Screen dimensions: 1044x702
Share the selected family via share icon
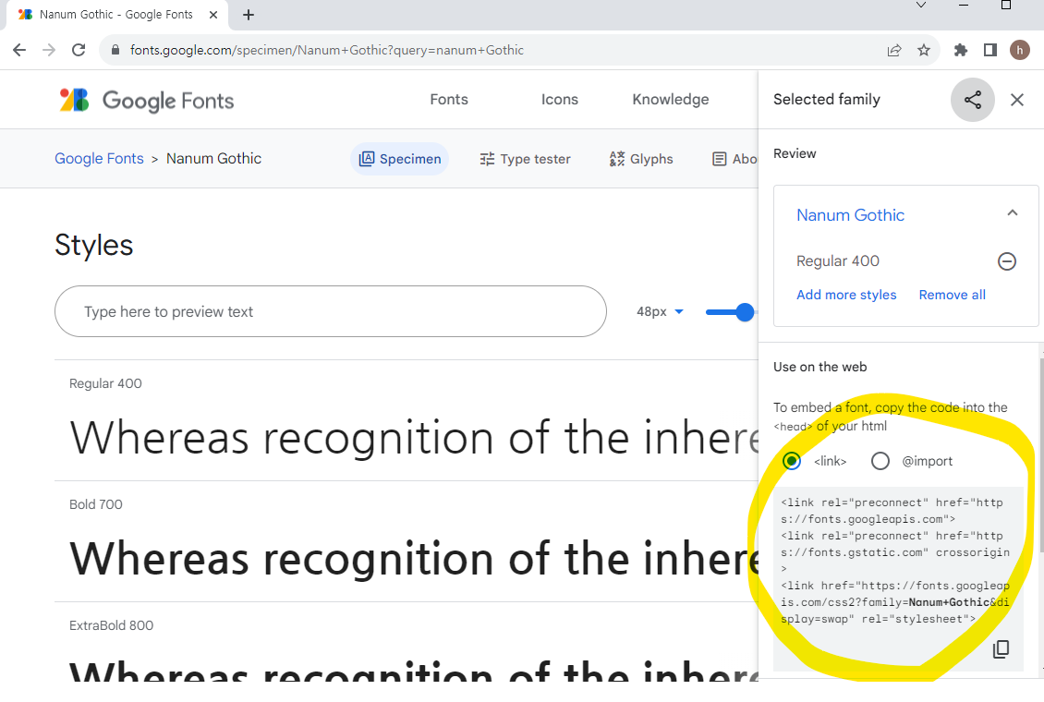[x=972, y=100]
